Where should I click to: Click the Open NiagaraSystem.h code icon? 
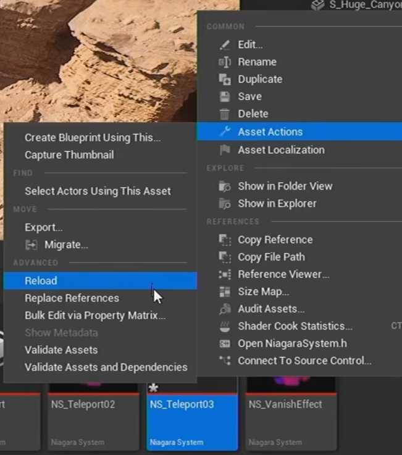click(x=225, y=344)
